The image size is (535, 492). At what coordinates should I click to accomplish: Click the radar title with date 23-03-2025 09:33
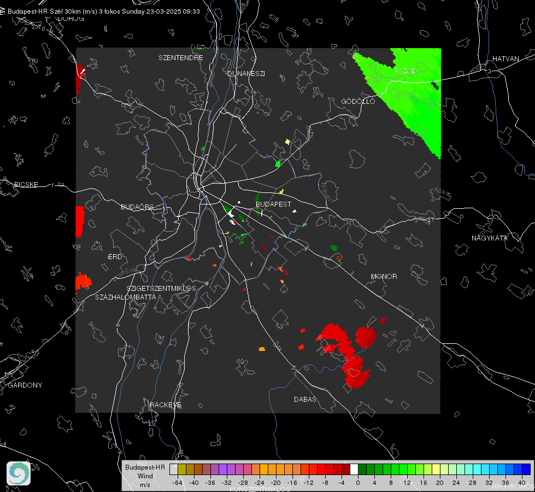tap(104, 11)
